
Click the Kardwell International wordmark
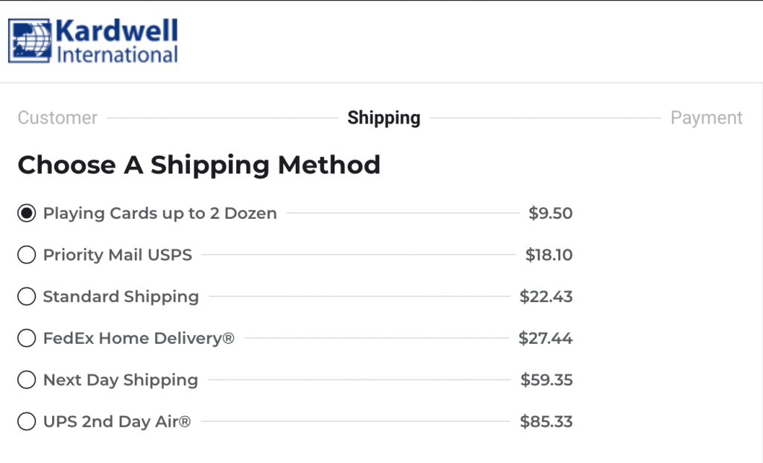click(x=117, y=42)
